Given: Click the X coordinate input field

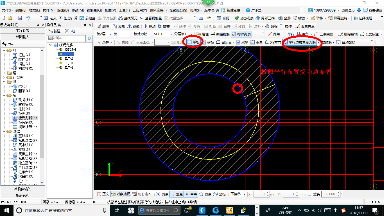Looking at the screenshot, I should (x=261, y=194).
